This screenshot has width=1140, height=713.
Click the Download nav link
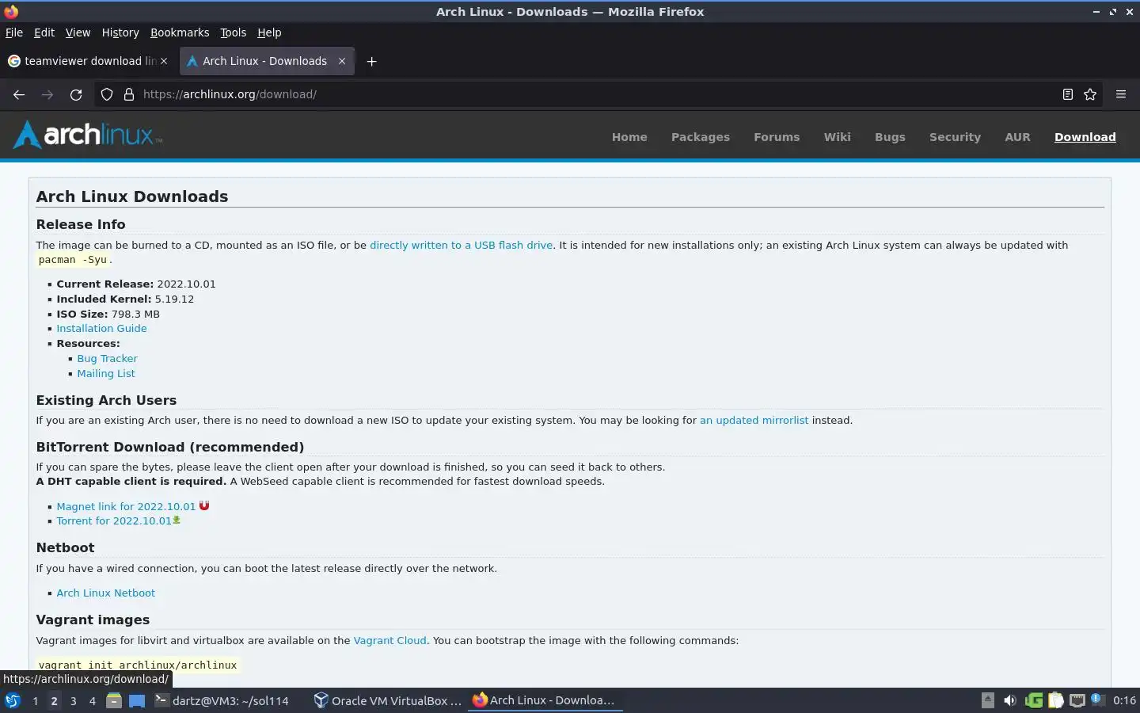tap(1085, 137)
